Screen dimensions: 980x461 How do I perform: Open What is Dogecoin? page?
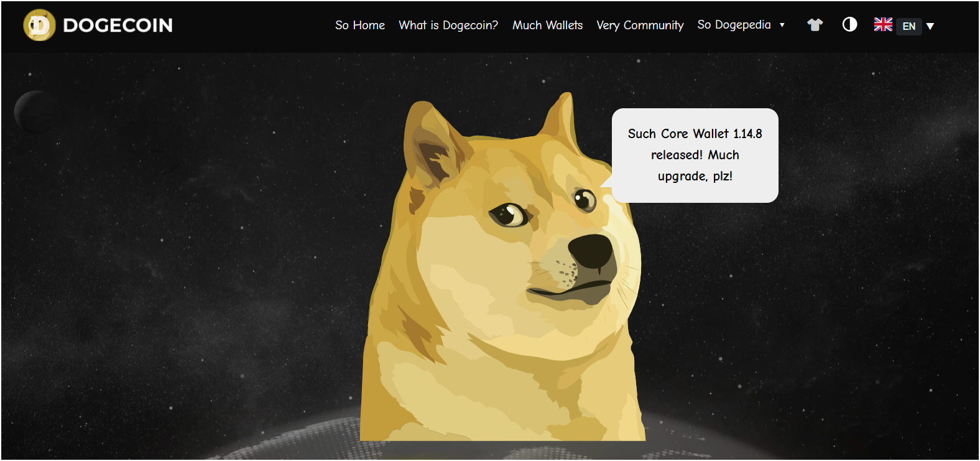pos(448,25)
